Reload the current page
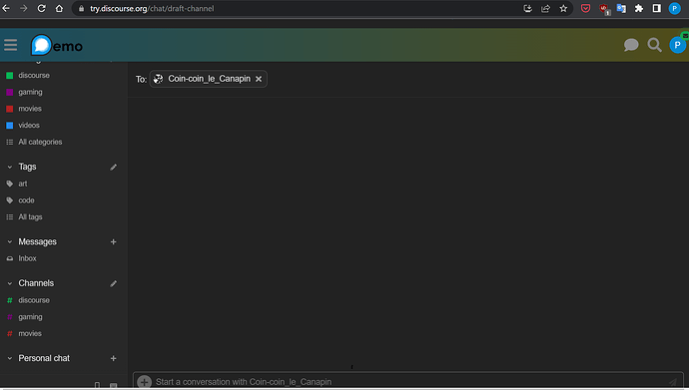This screenshot has width=689, height=390. pyautogui.click(x=41, y=8)
